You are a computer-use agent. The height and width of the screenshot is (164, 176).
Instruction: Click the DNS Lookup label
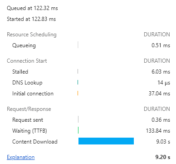27,83
